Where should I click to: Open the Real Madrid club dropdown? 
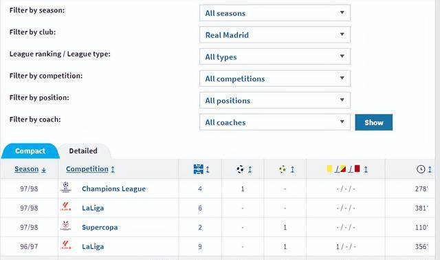[275, 35]
